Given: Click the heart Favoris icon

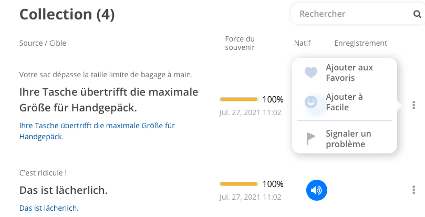Looking at the screenshot, I should pos(311,73).
